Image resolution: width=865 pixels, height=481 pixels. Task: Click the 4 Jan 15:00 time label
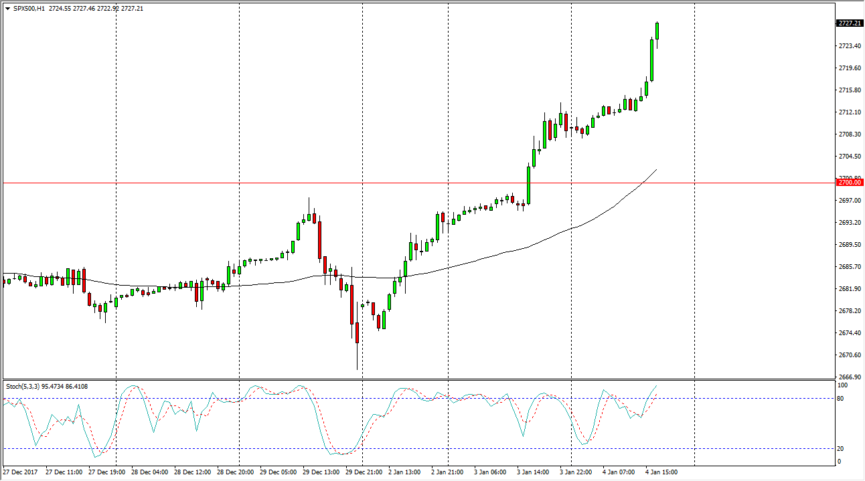click(x=661, y=472)
